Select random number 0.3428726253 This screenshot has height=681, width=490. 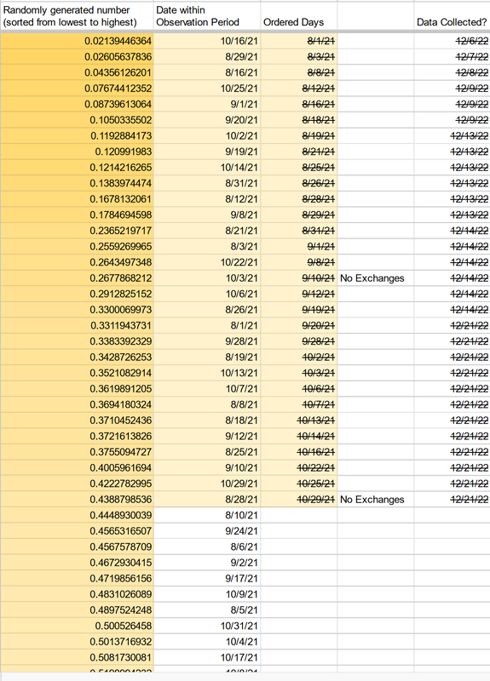(x=77, y=358)
